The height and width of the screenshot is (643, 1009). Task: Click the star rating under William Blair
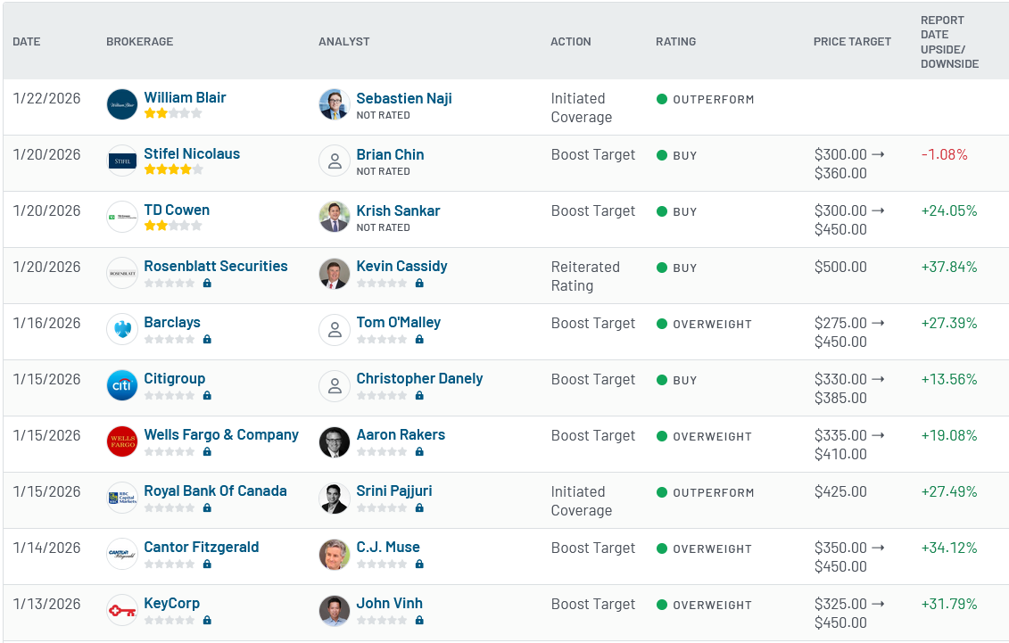click(173, 113)
